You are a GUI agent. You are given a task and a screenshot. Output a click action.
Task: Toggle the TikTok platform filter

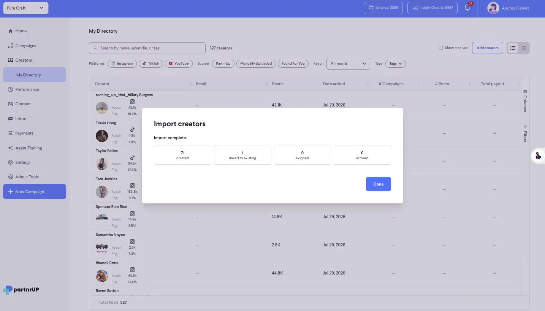(151, 63)
